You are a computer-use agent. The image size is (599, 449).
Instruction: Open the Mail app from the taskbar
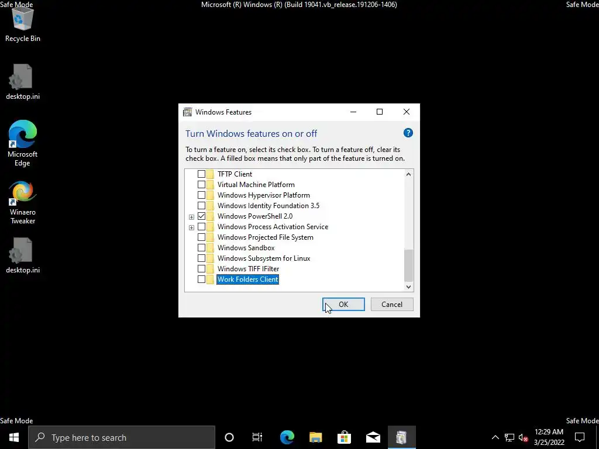coord(373,437)
